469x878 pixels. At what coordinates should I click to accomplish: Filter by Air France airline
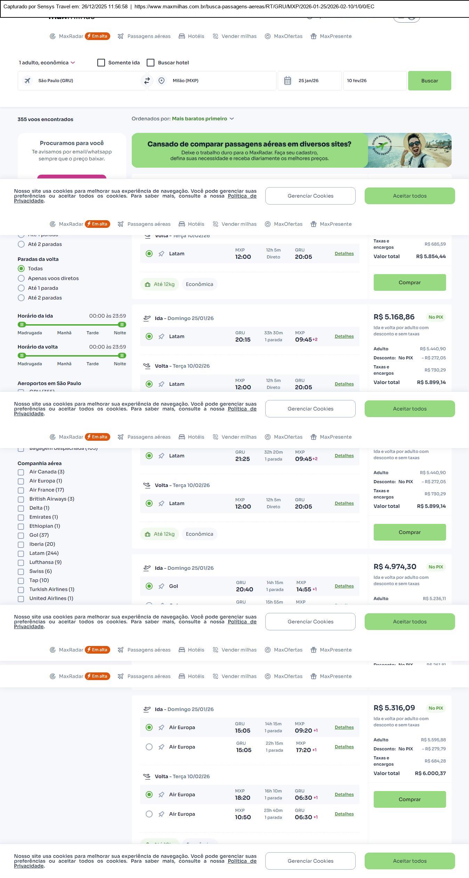tap(21, 490)
